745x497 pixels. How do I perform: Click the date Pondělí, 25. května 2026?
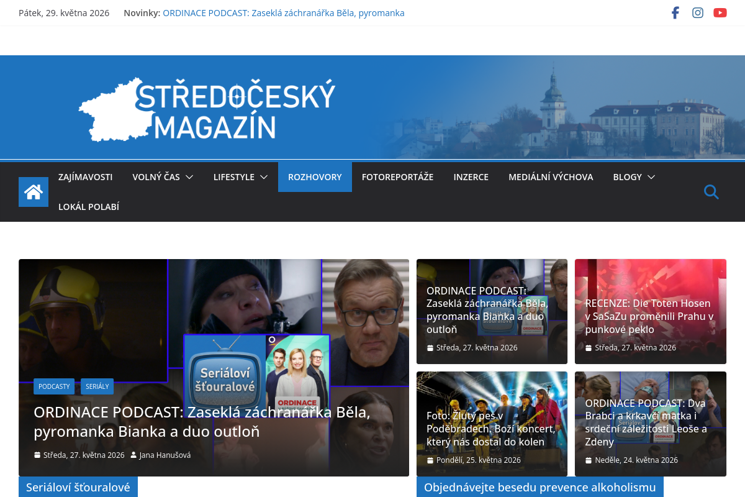point(479,460)
